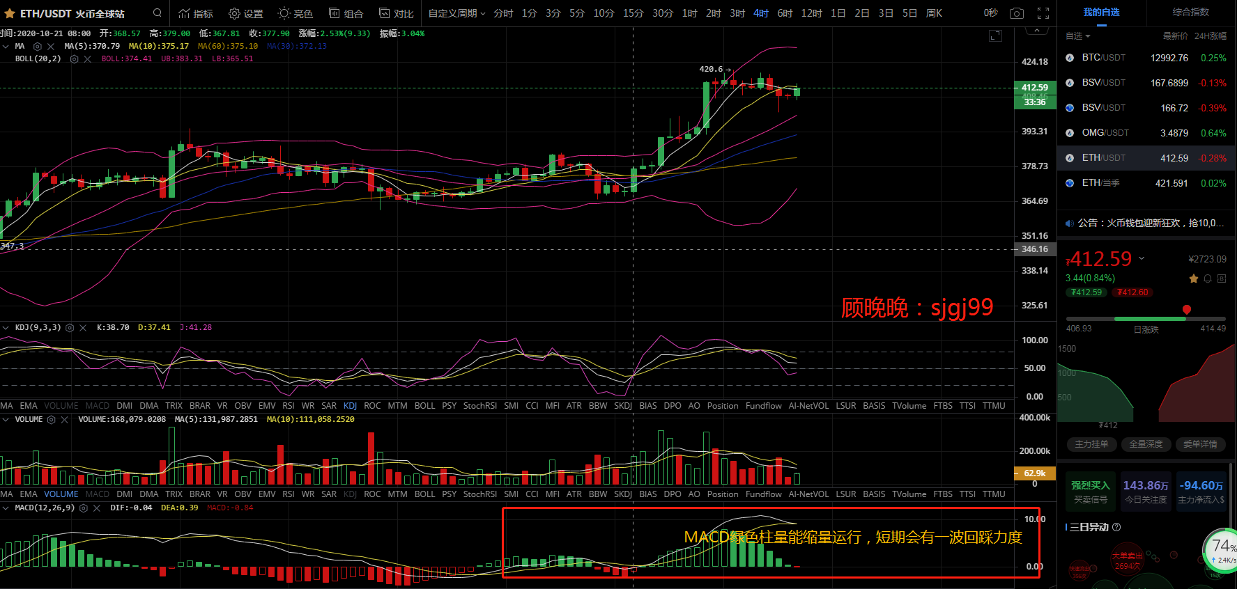Select RSI in the KDJ pane indicator strip
This screenshot has height=589, width=1237.
click(289, 406)
